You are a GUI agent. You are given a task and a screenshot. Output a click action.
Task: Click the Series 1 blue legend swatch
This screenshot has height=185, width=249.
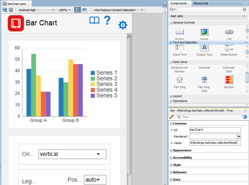pos(93,73)
